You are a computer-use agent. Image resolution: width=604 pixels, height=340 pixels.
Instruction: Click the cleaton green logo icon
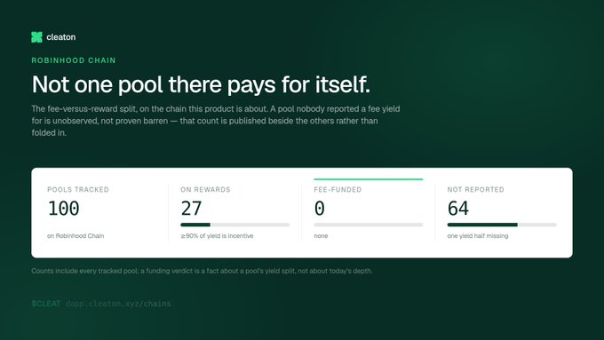pyautogui.click(x=36, y=37)
